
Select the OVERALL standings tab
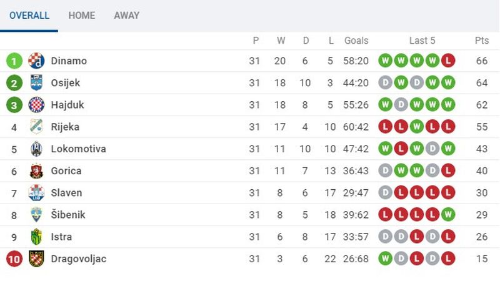coord(29,16)
